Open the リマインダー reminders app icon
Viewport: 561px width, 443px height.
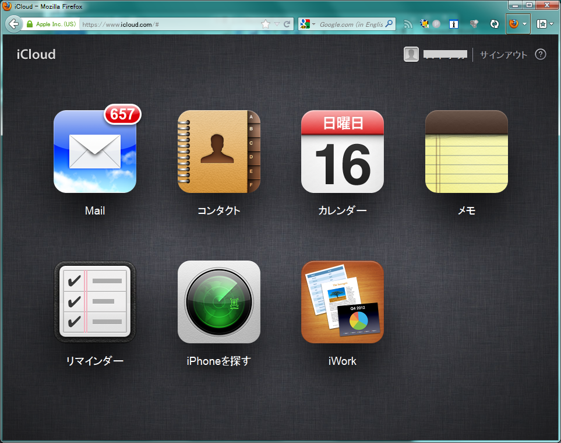point(95,302)
